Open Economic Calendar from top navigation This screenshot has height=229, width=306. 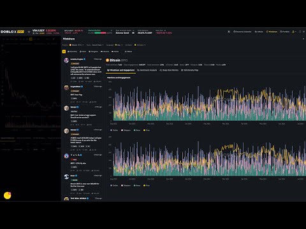[x=242, y=32]
